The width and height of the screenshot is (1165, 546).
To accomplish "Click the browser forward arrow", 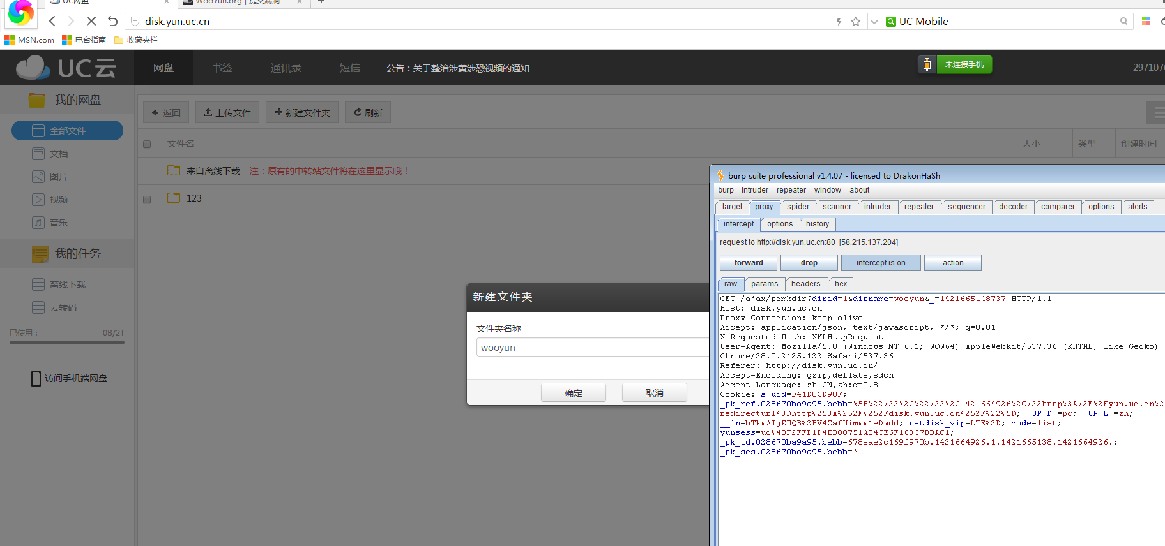I will [x=71, y=21].
